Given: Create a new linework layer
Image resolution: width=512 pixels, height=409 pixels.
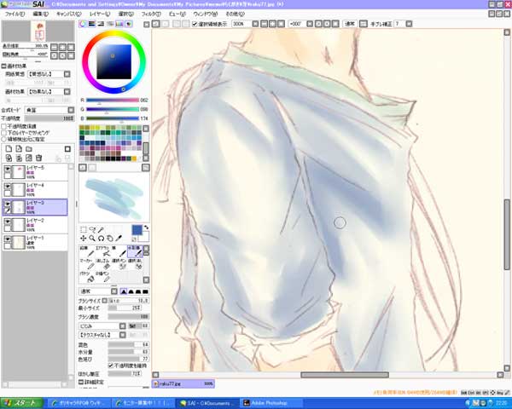Looking at the screenshot, I should [x=19, y=149].
